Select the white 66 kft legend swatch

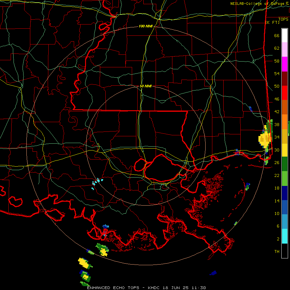click(x=285, y=35)
